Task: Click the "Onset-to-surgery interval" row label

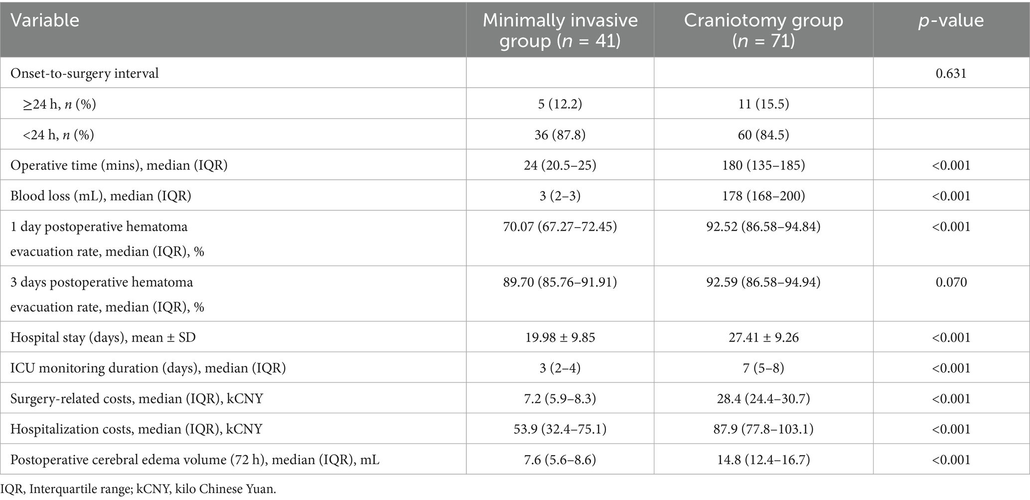Action: 85,73
